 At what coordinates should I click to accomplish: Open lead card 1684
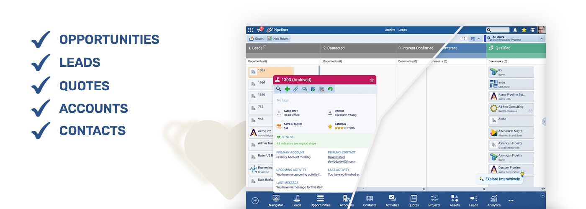260,84
